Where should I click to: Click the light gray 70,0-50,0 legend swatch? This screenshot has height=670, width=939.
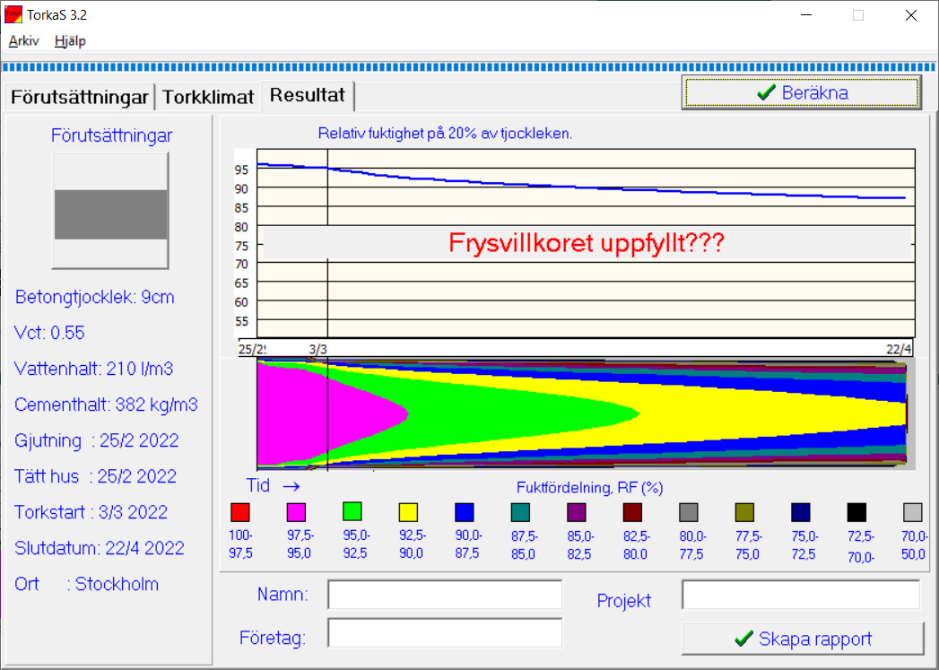[x=913, y=512]
